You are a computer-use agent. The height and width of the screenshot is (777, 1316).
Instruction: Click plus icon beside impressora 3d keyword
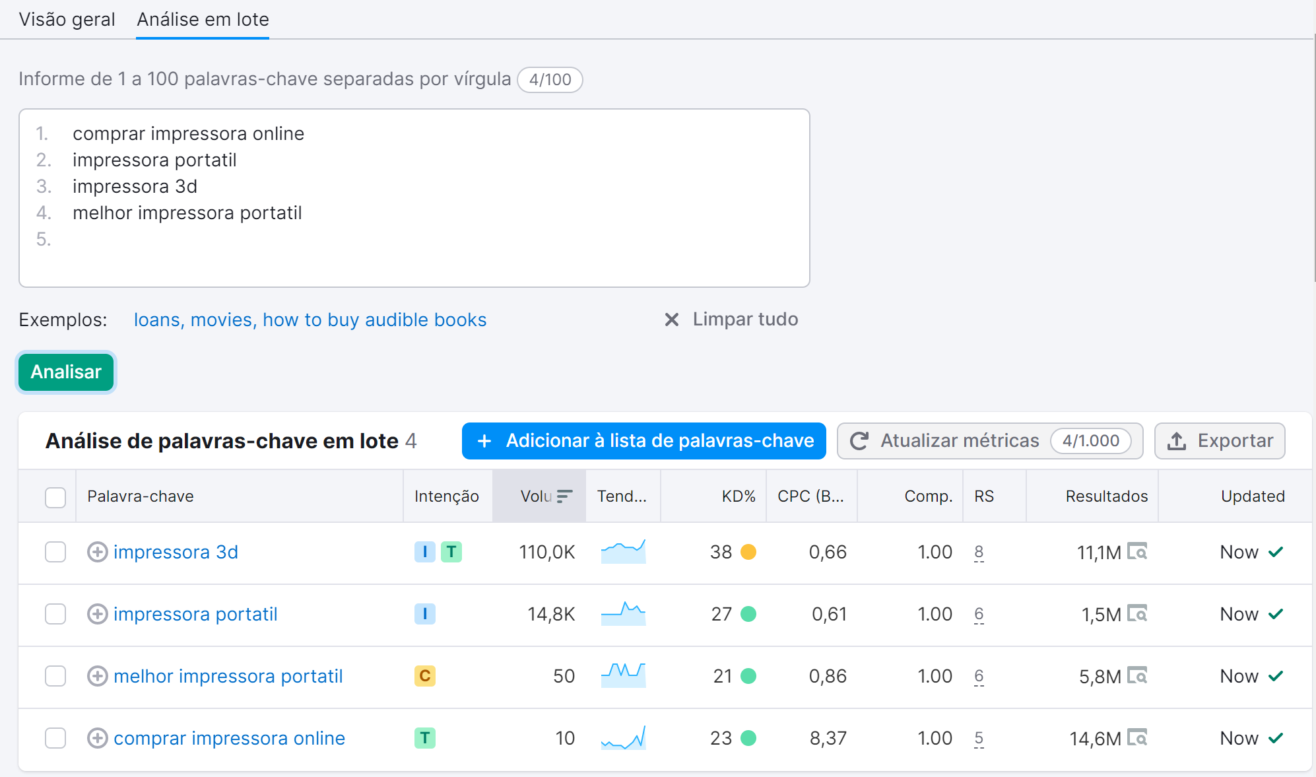(97, 552)
